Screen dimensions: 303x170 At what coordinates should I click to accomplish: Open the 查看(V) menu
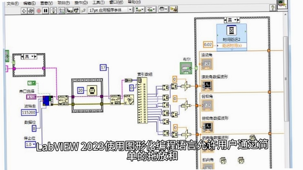pyautogui.click(x=46, y=3)
